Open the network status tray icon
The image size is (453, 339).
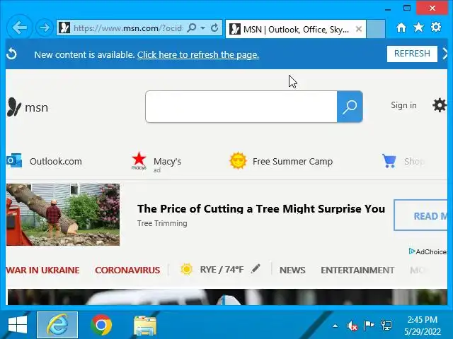(x=386, y=326)
